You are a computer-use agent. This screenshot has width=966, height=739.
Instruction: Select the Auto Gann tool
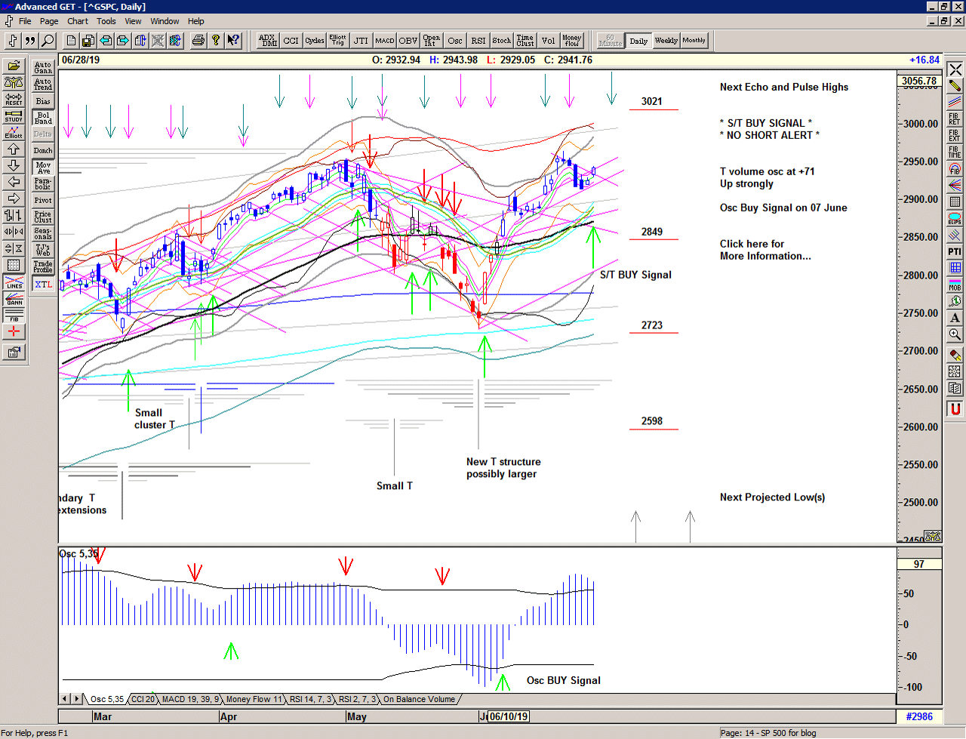click(42, 67)
